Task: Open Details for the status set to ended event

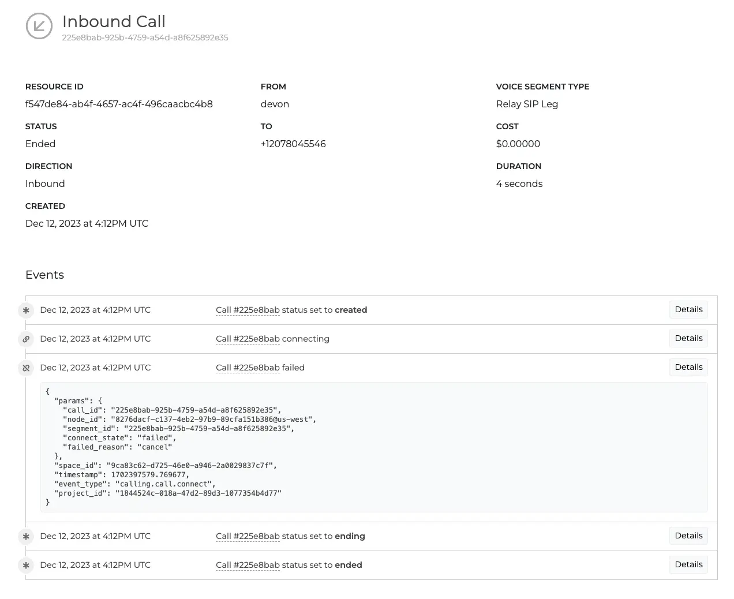Action: (x=688, y=565)
